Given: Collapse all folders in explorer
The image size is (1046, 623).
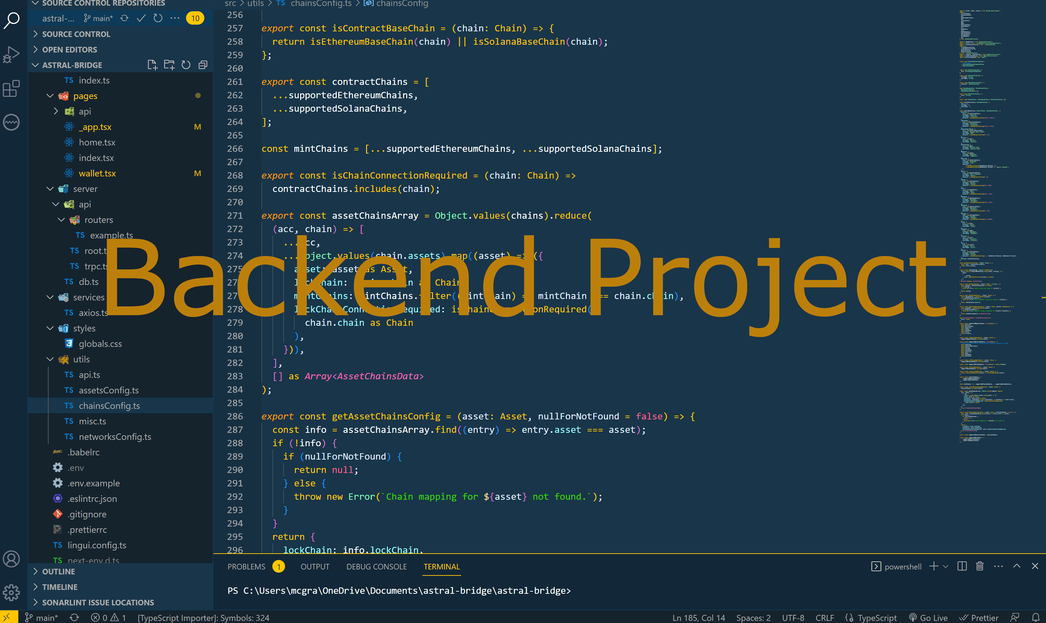Looking at the screenshot, I should [203, 65].
